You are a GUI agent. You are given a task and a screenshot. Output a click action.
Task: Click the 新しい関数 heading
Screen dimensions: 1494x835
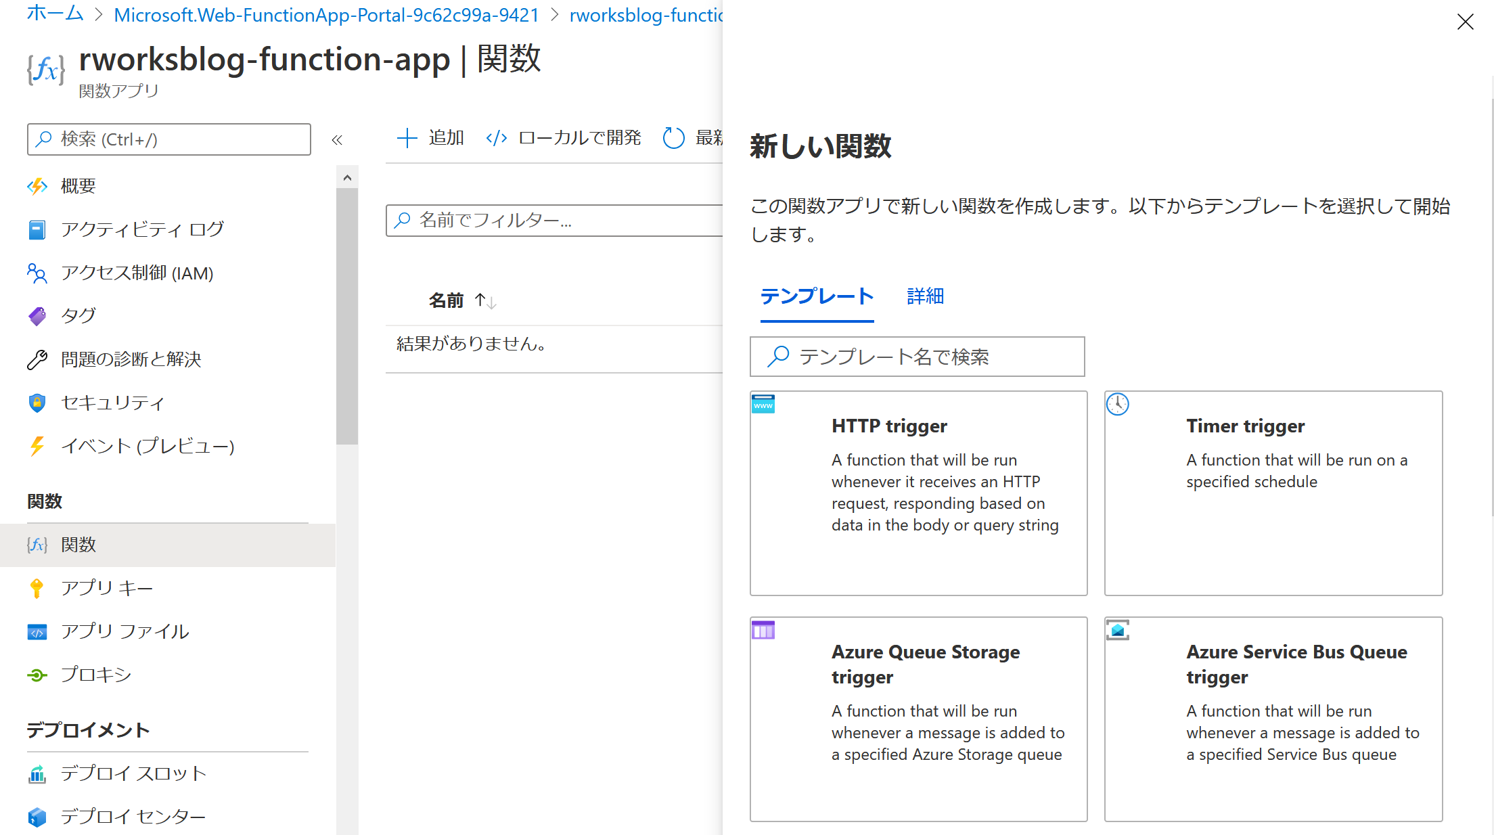[820, 146]
